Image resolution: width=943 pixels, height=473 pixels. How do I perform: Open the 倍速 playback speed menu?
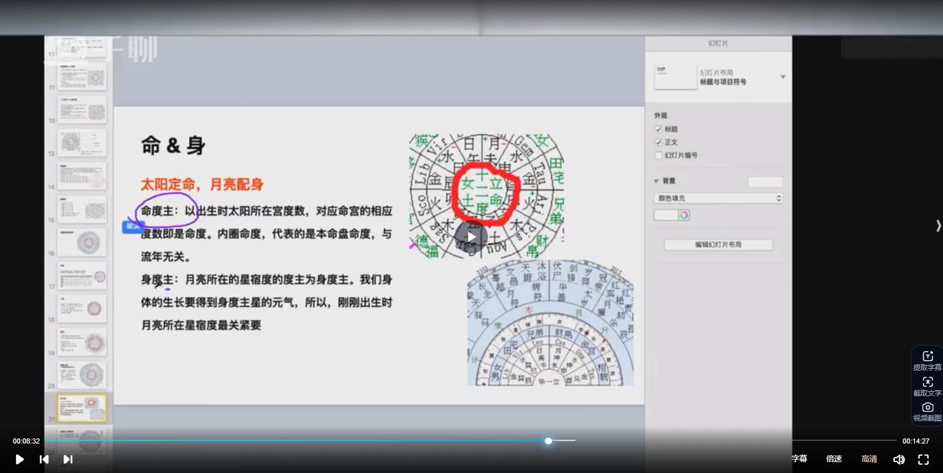pos(834,459)
